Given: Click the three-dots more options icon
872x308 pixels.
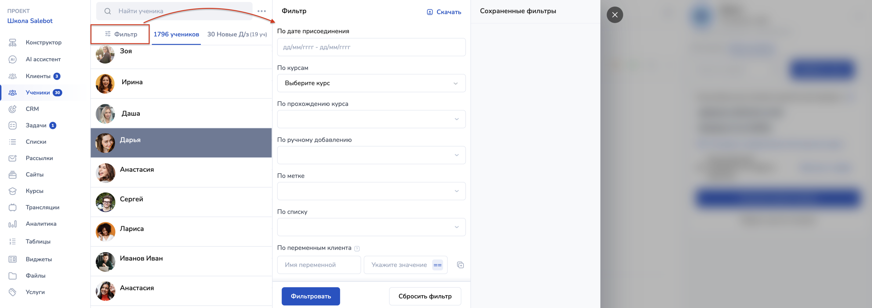Looking at the screenshot, I should pyautogui.click(x=261, y=11).
